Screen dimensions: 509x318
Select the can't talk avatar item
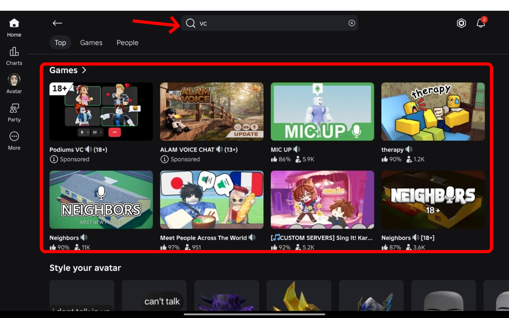coord(154,296)
